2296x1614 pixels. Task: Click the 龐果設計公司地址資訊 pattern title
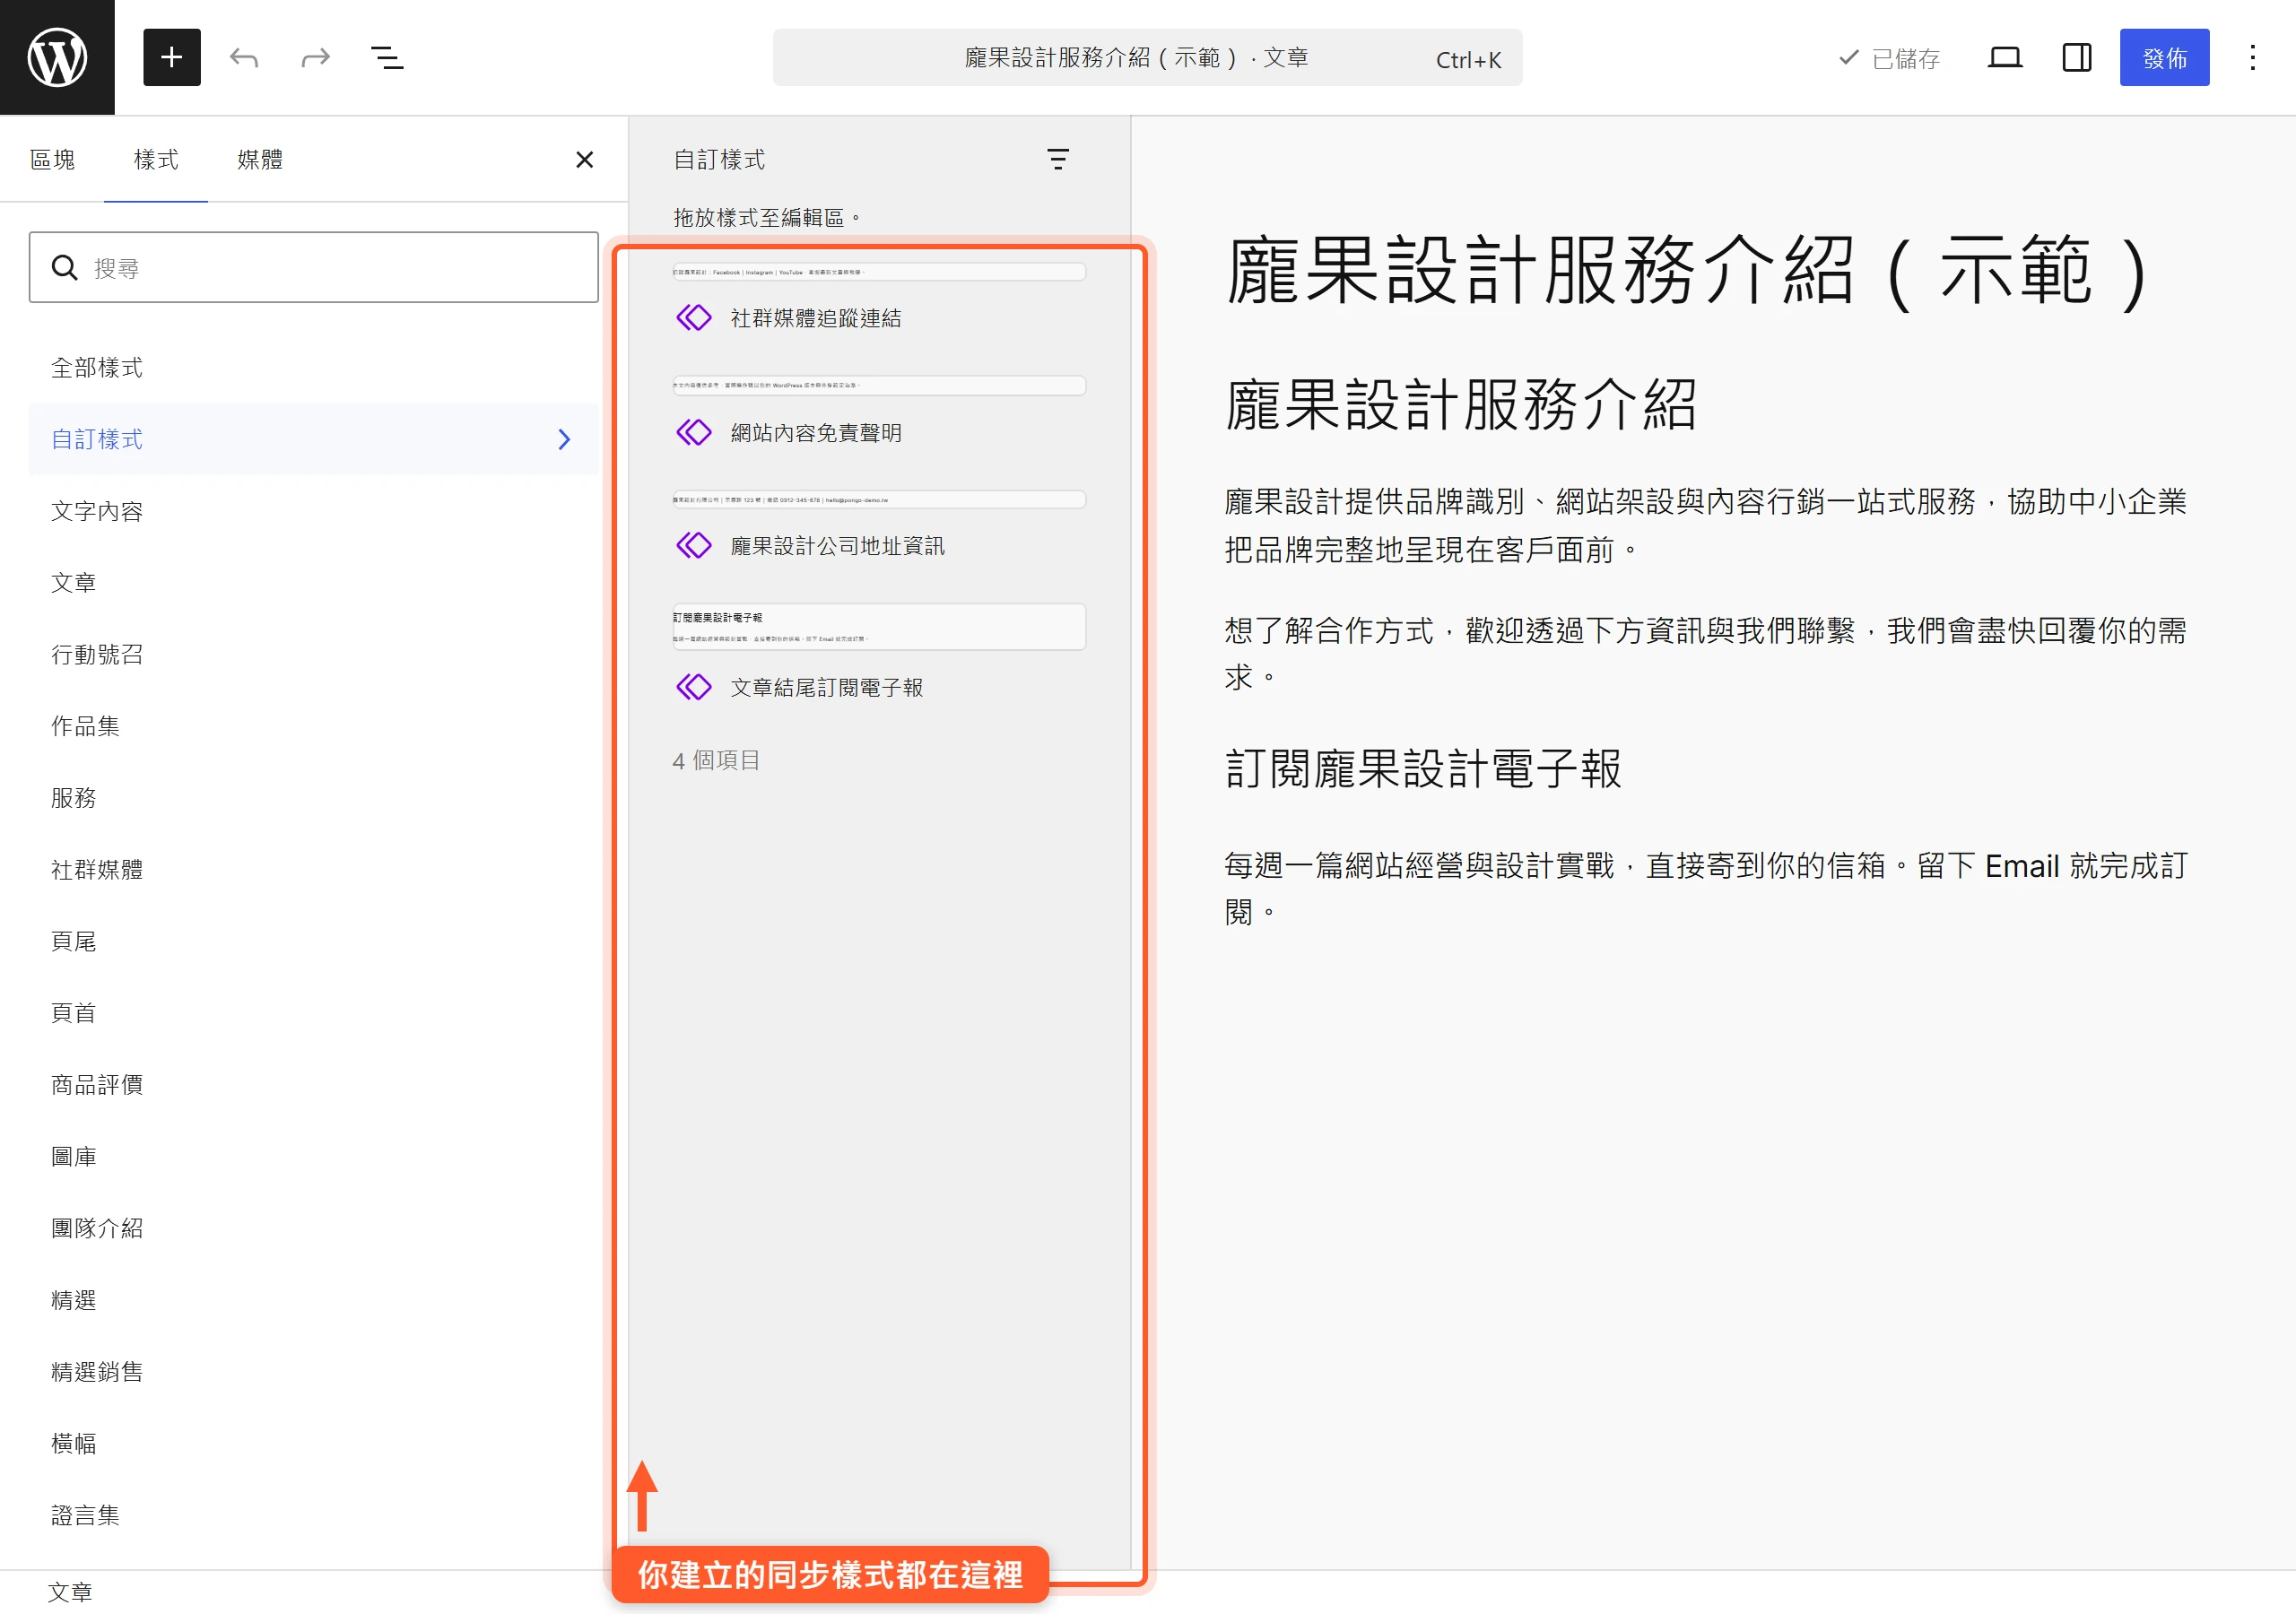(x=837, y=545)
